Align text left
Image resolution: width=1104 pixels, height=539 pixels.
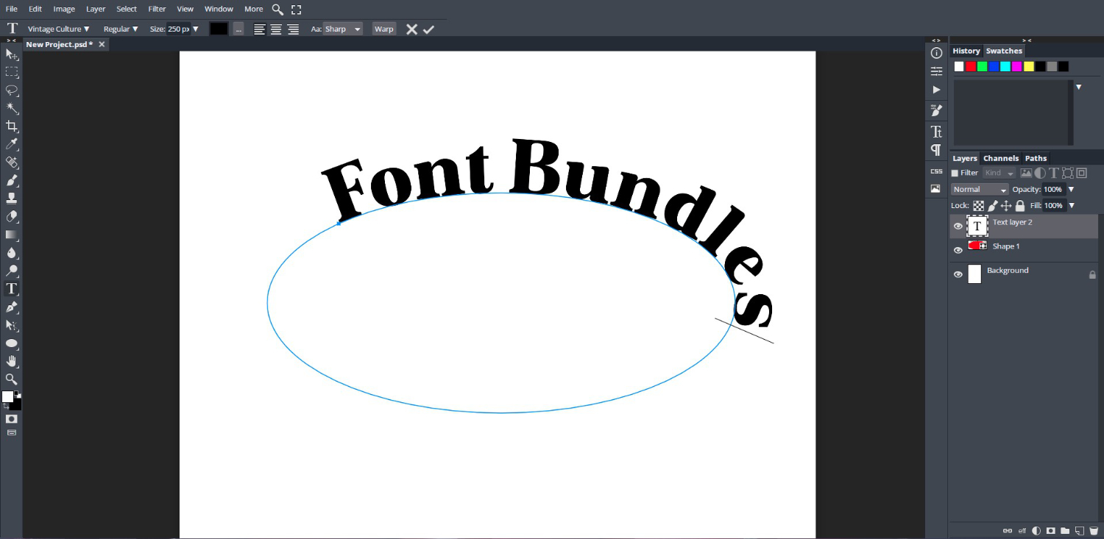coord(259,29)
